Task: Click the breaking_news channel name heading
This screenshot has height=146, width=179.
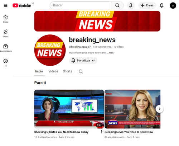Action: click(x=92, y=40)
